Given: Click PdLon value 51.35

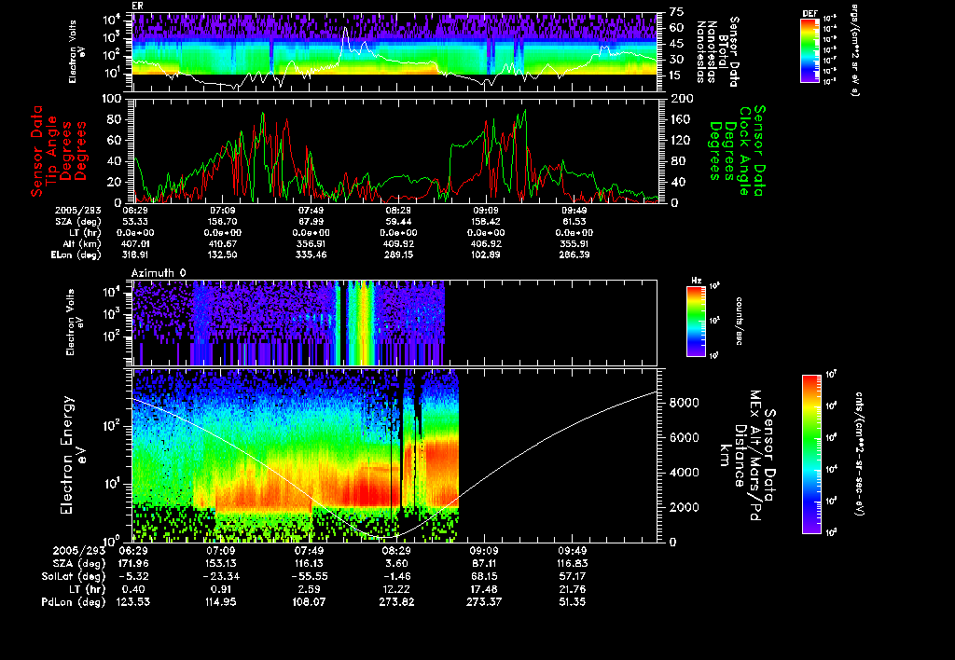Looking at the screenshot, I should (x=573, y=601).
